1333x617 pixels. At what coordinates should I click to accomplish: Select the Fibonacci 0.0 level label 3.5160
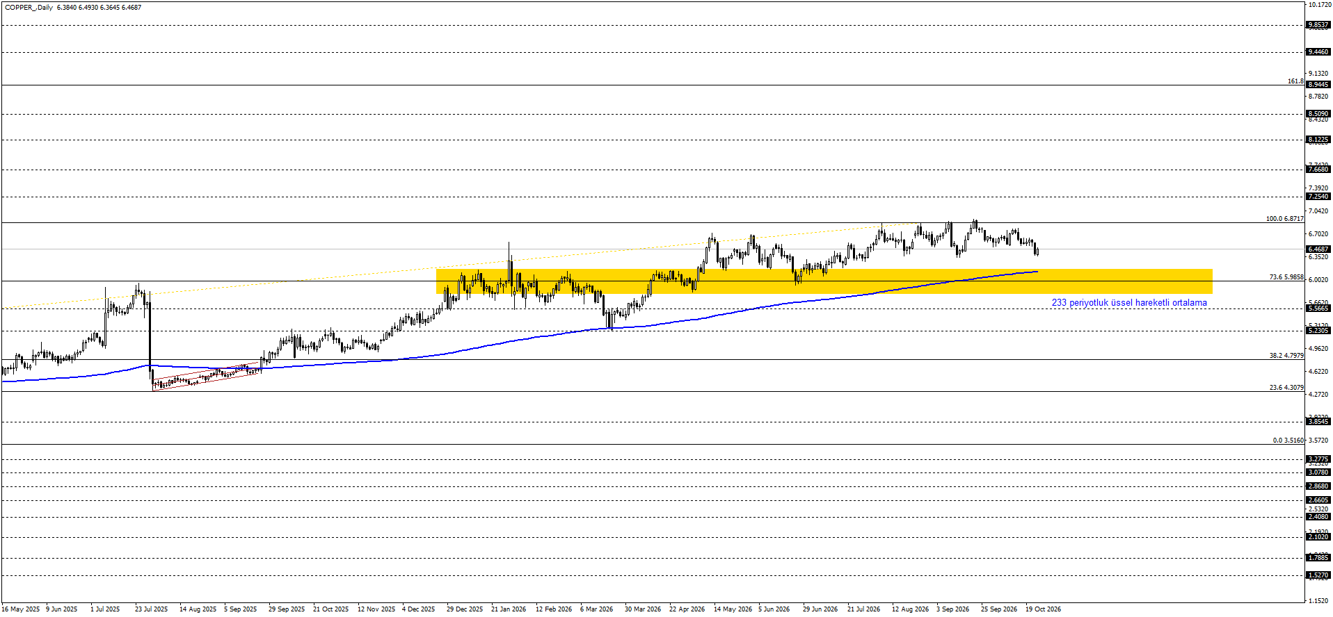tap(1288, 441)
